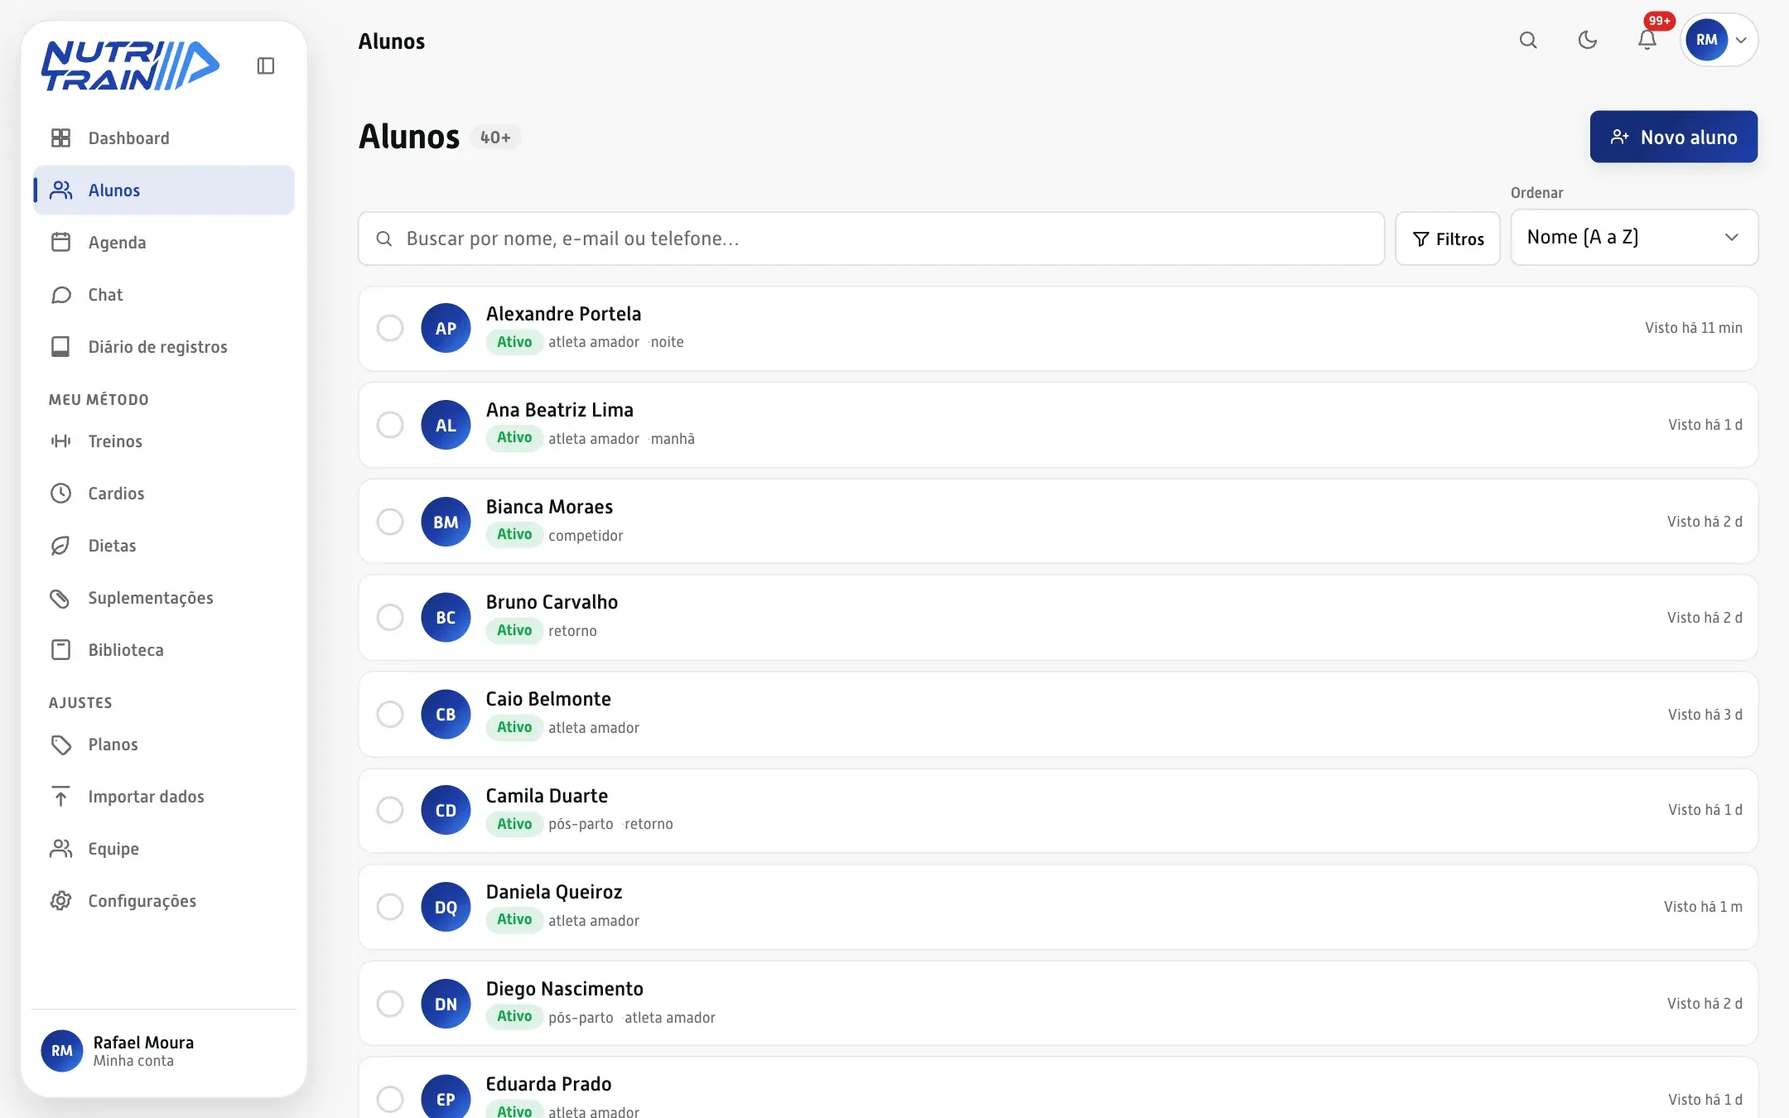Open Biblioteca in the sidebar
The height and width of the screenshot is (1118, 1789).
pyautogui.click(x=164, y=650)
